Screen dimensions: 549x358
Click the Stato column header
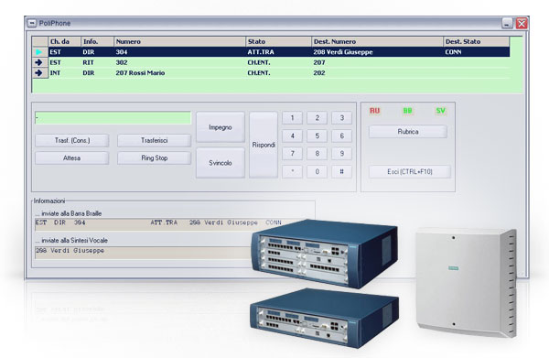tap(279, 41)
